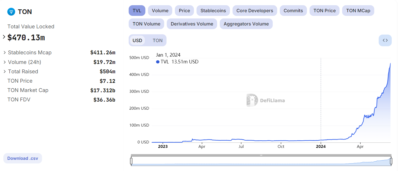
Task: Open the embed chart code icon
Action: [385, 40]
